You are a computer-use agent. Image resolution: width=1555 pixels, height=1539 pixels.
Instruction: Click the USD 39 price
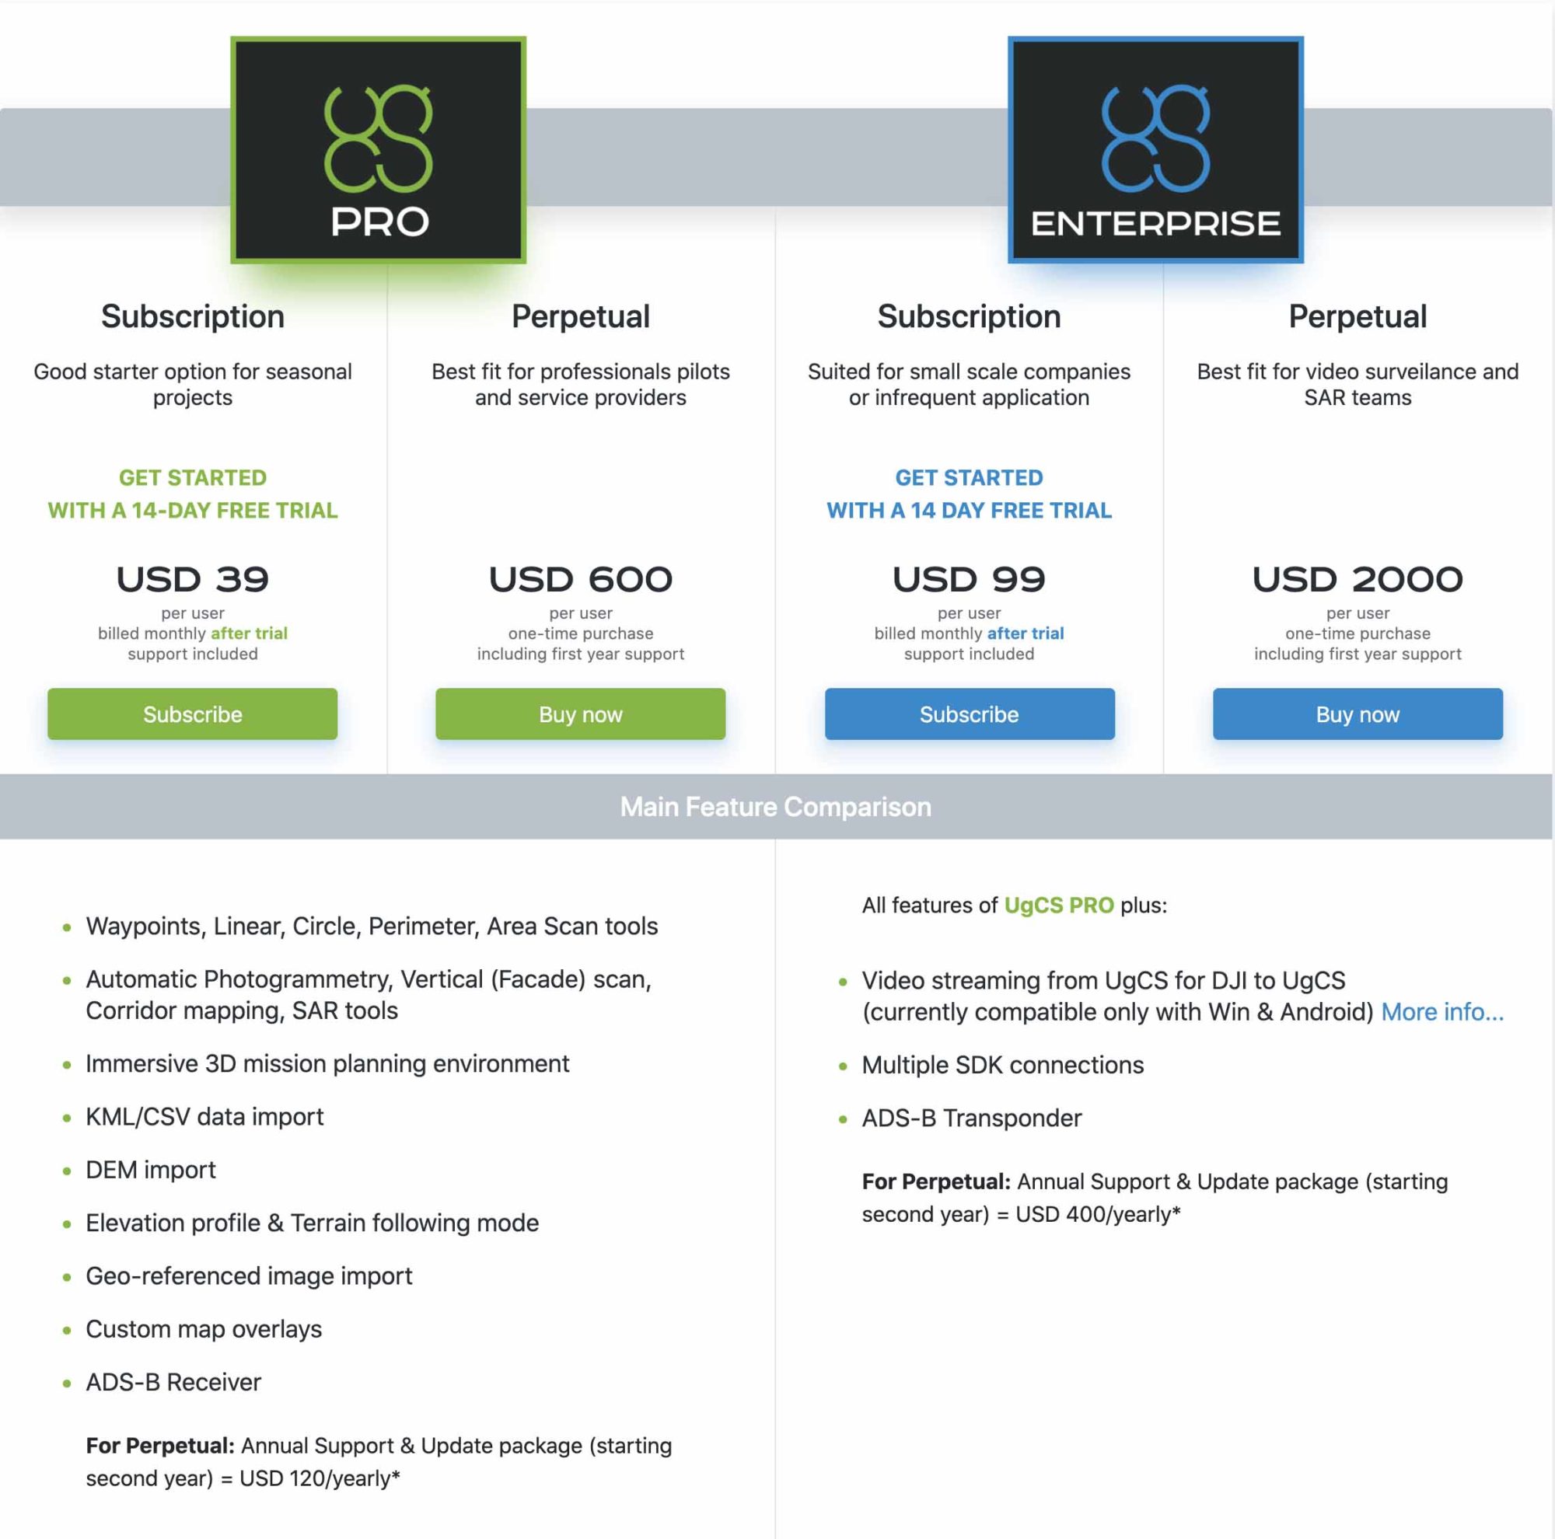192,579
